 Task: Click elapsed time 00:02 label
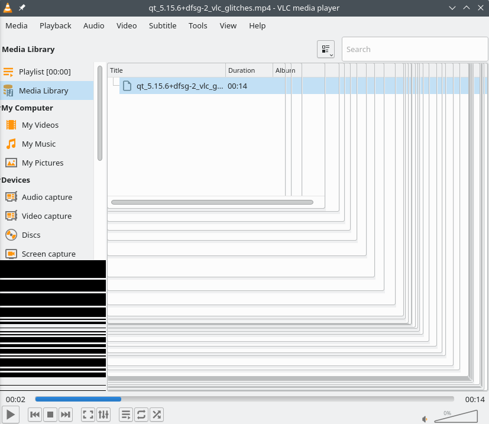(x=15, y=399)
